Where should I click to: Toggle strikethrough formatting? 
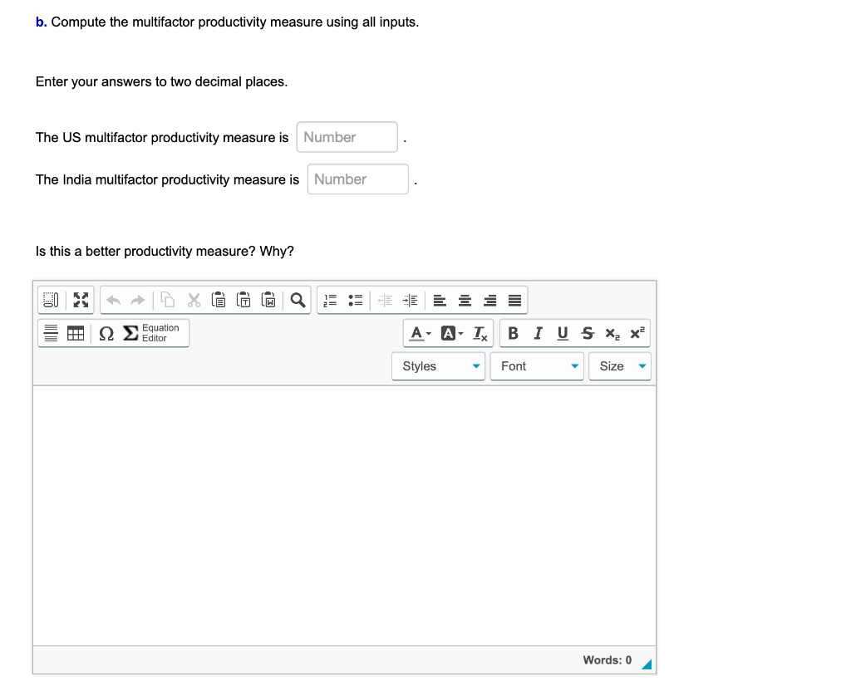[588, 333]
